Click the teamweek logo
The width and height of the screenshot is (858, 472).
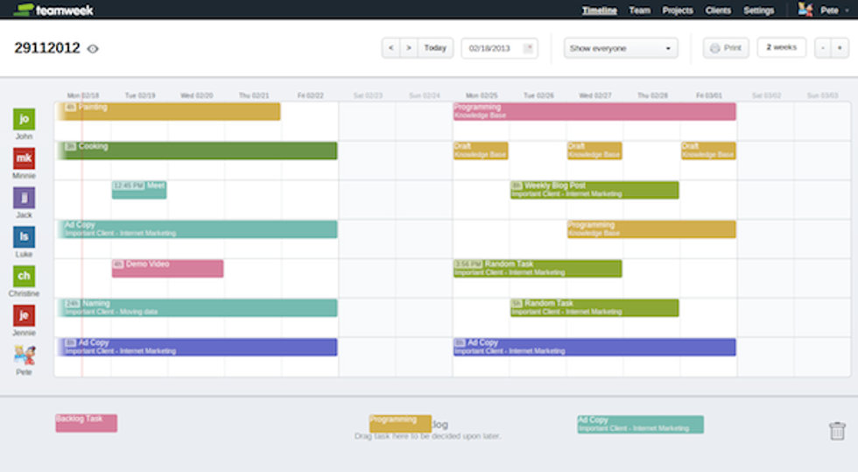[53, 10]
